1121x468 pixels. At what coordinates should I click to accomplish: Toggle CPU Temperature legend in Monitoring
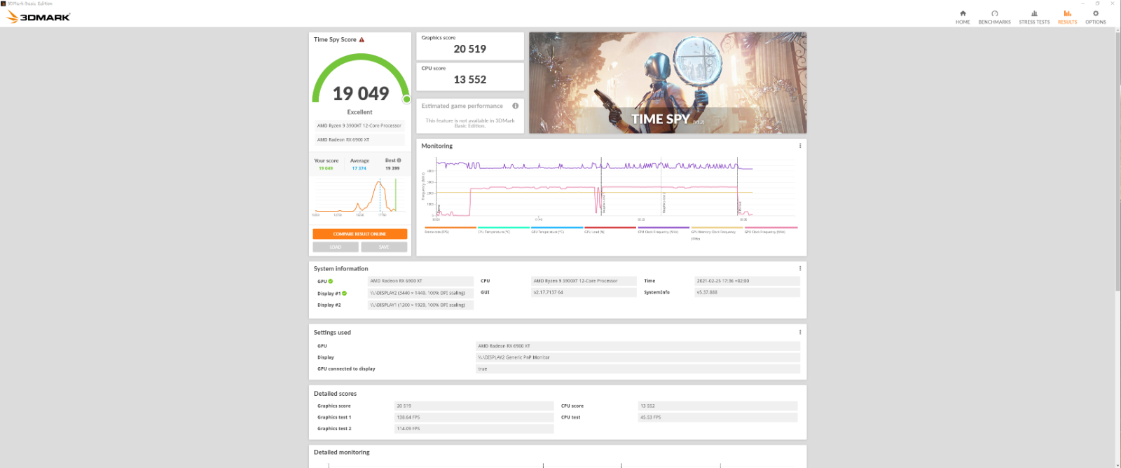503,230
